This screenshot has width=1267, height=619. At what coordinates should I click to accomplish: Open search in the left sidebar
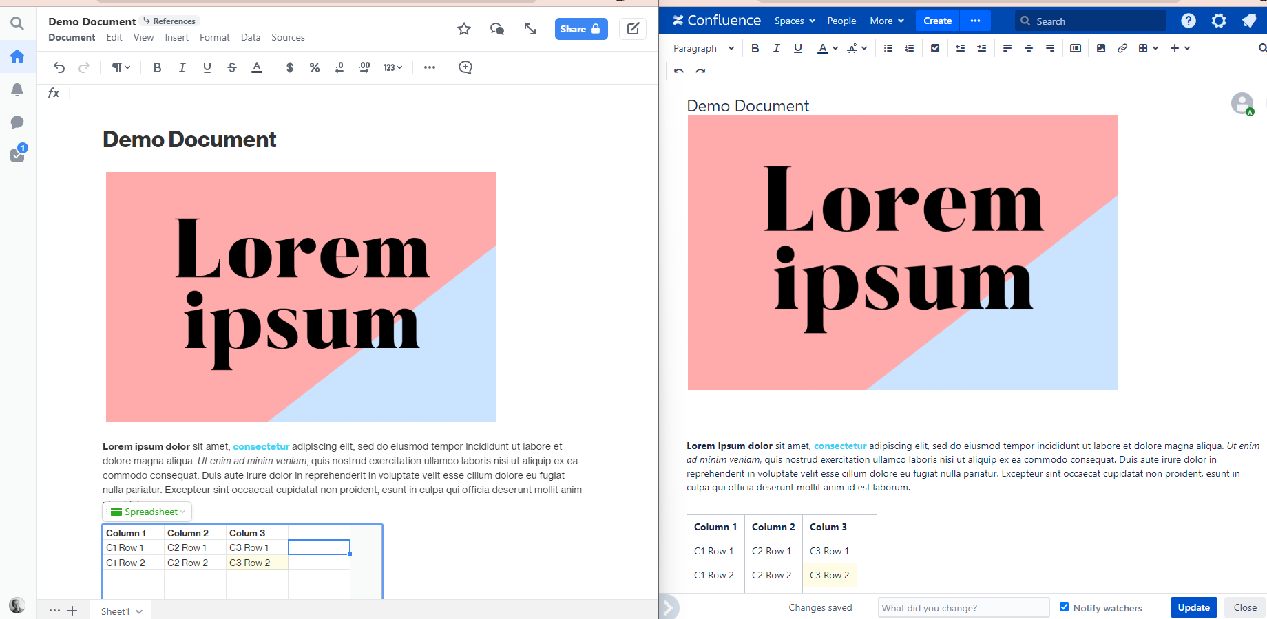coord(17,24)
